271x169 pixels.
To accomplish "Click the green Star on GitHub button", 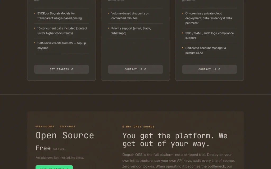I will 54,167.
